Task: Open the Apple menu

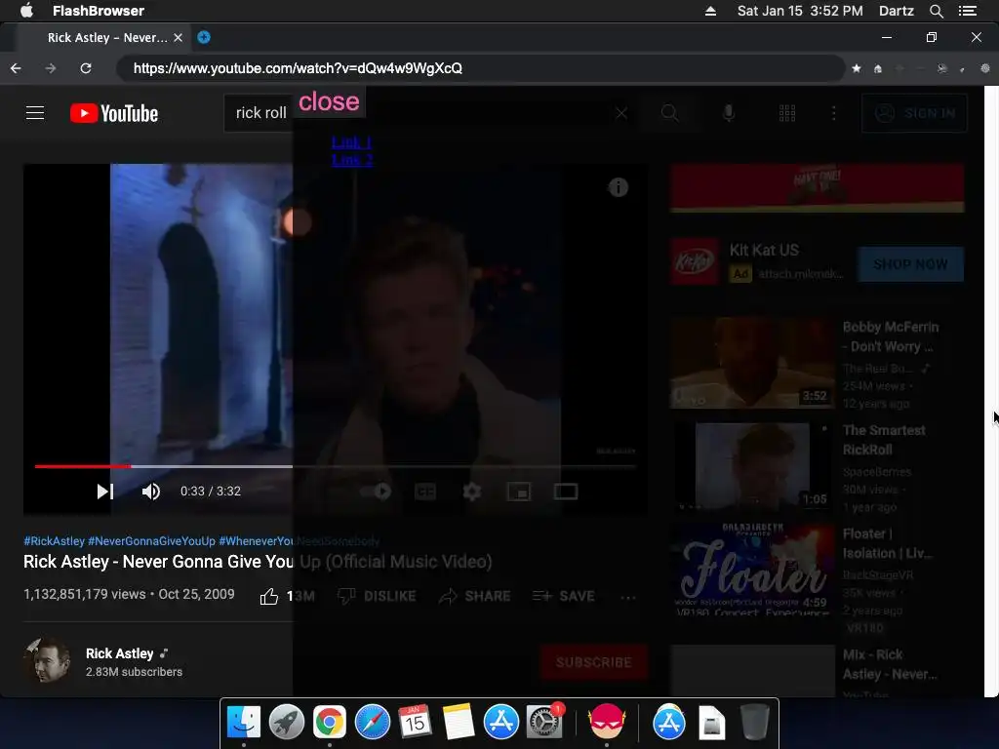Action: click(26, 10)
